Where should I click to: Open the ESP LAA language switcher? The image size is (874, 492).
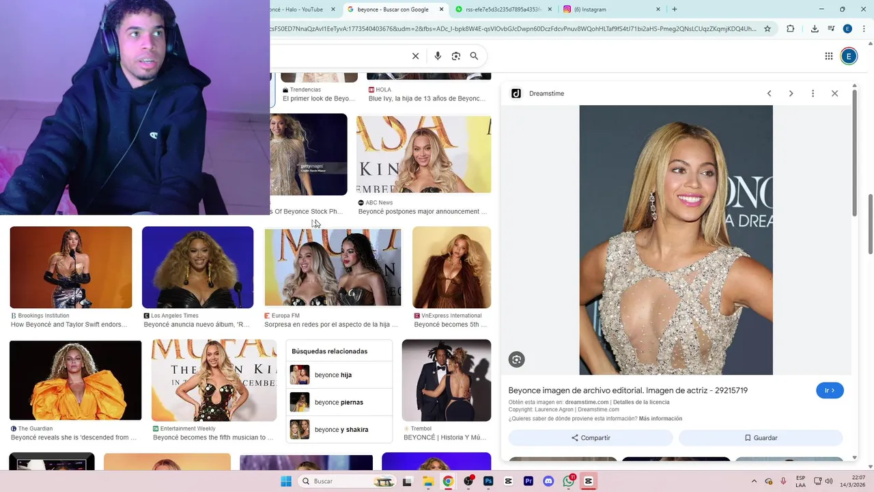(800, 481)
